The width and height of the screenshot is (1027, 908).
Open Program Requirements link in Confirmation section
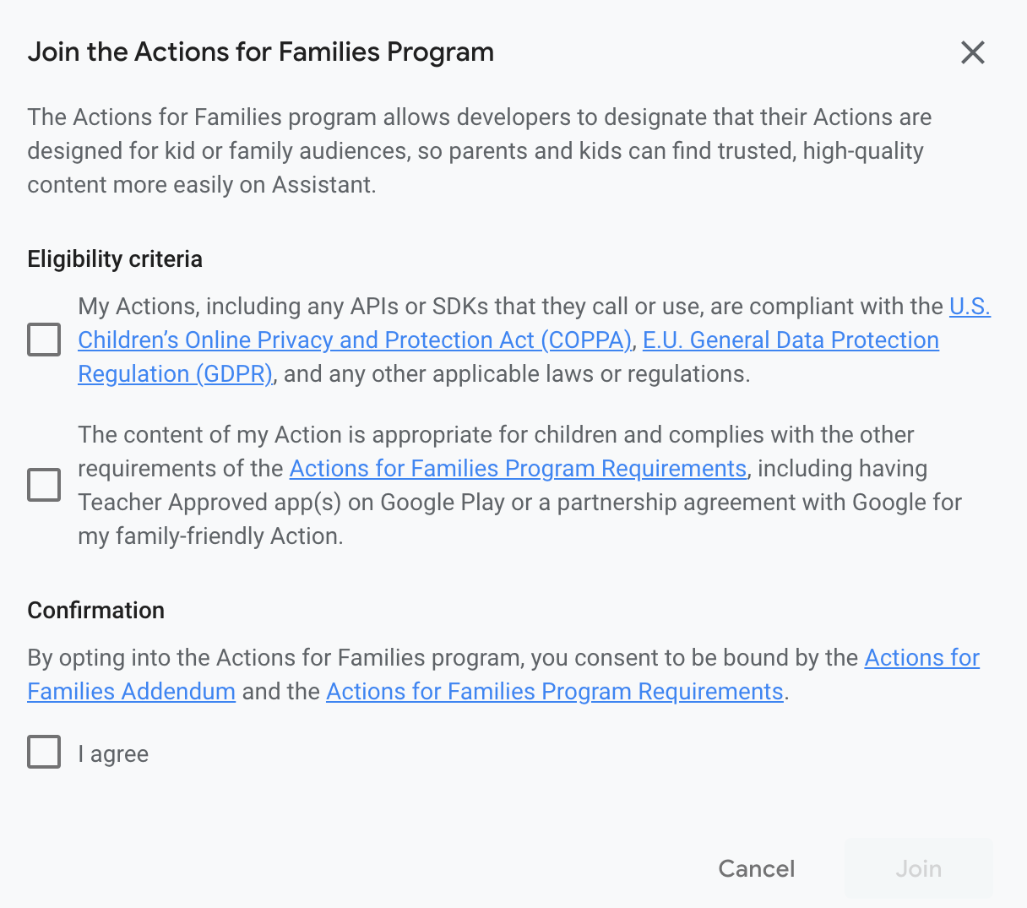pos(555,692)
